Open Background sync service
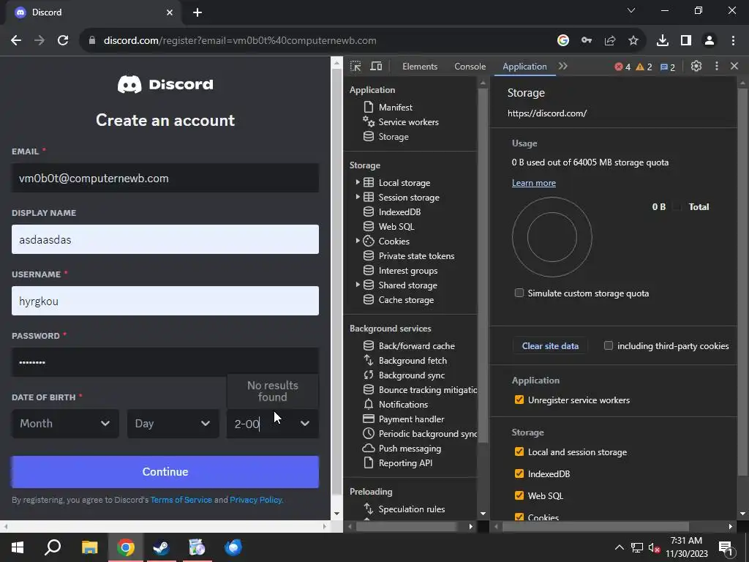Image resolution: width=749 pixels, height=562 pixels. point(411,375)
